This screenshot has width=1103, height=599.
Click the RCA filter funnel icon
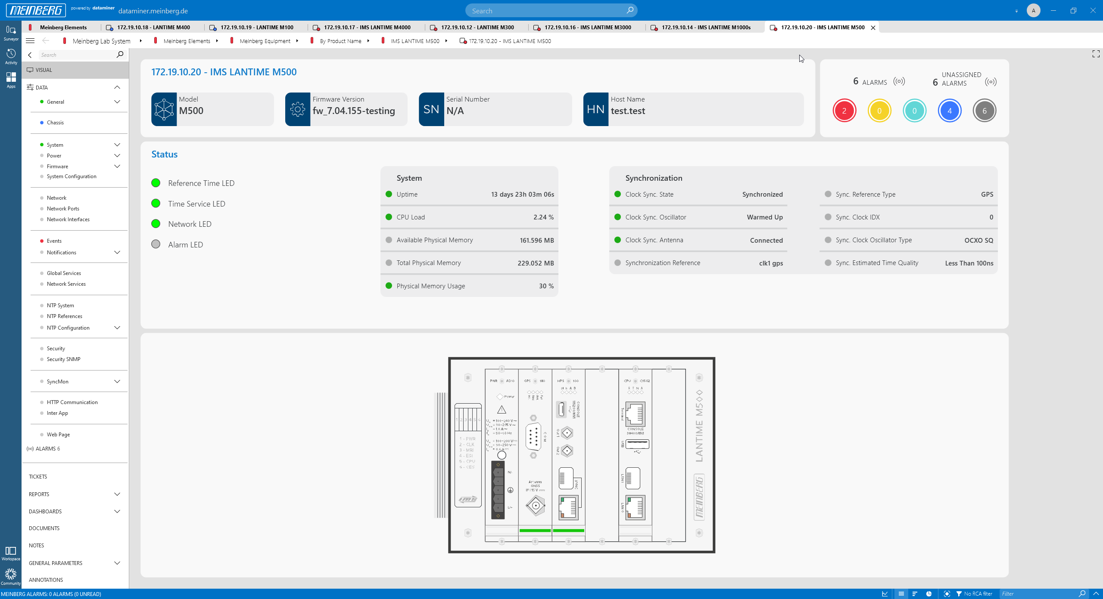click(959, 594)
